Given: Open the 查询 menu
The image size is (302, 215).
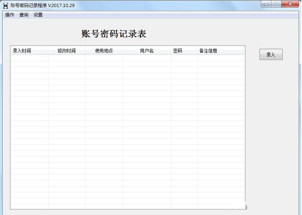Looking at the screenshot, I should [23, 15].
